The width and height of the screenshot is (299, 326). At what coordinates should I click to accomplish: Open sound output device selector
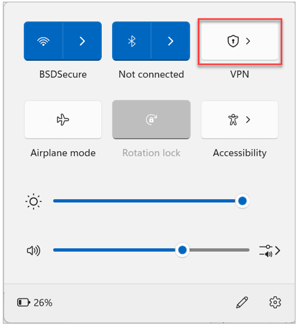[270, 250]
